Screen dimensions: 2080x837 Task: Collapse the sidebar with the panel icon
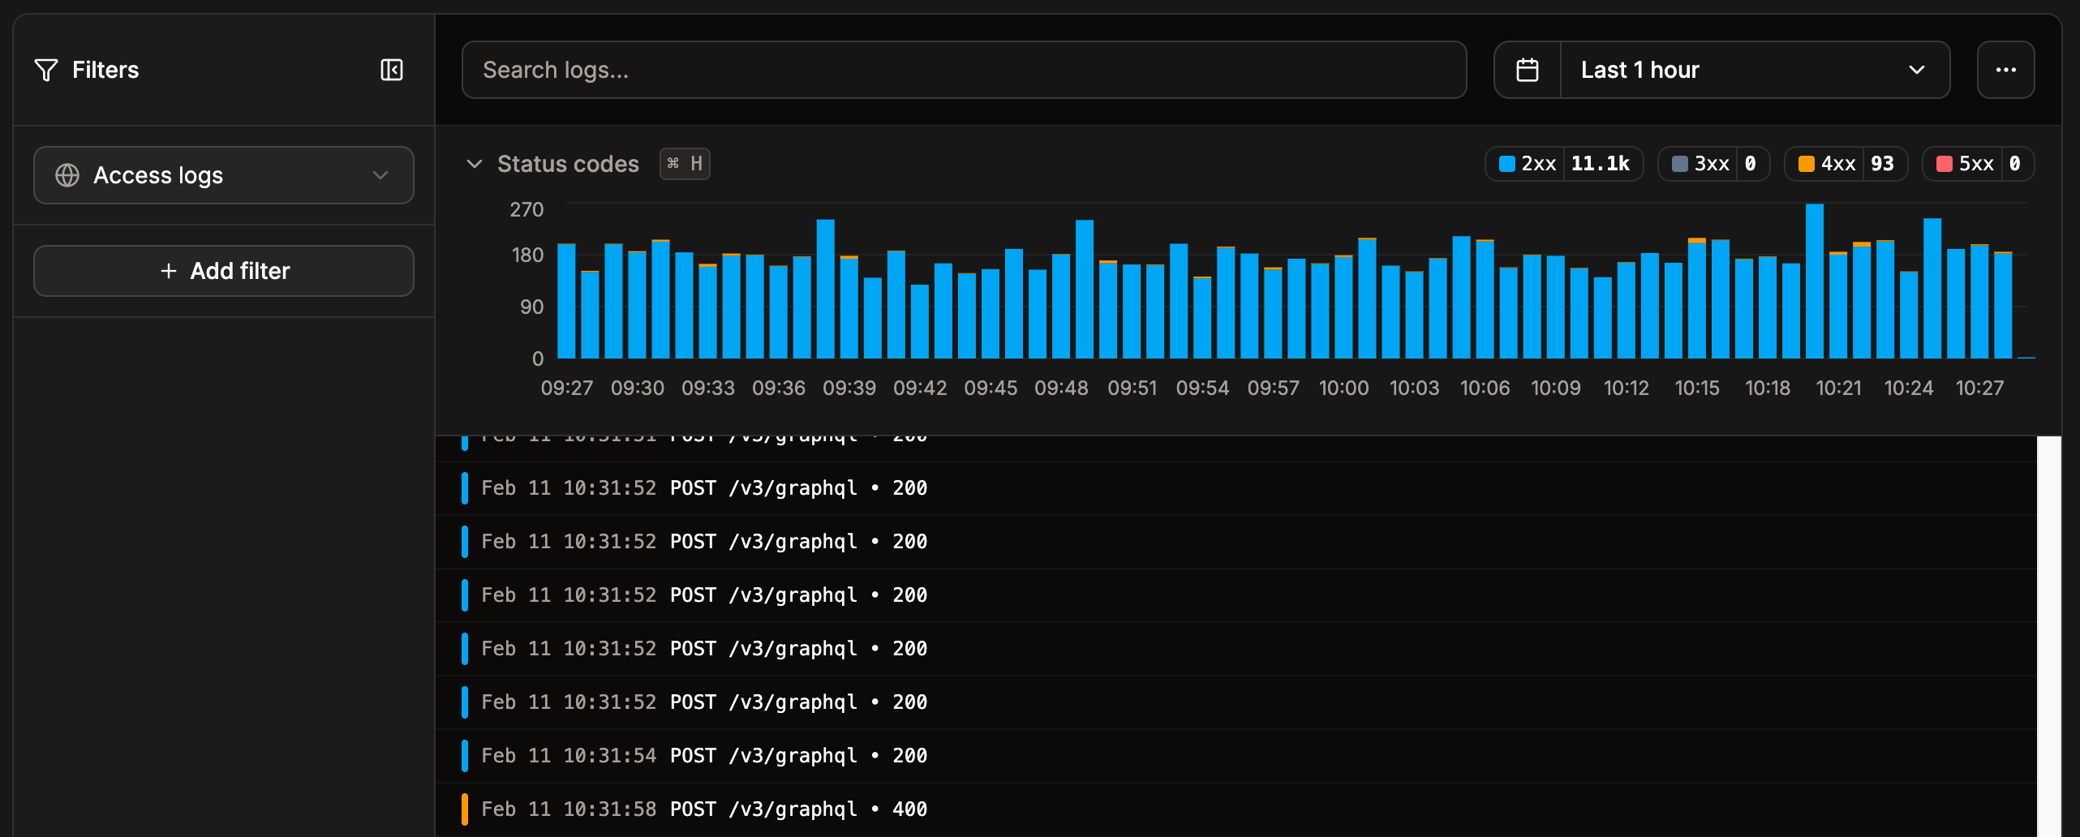tap(392, 70)
